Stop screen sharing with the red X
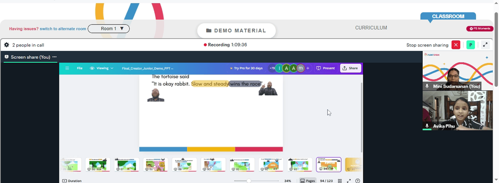Viewport: 499px width, 183px height. click(456, 45)
